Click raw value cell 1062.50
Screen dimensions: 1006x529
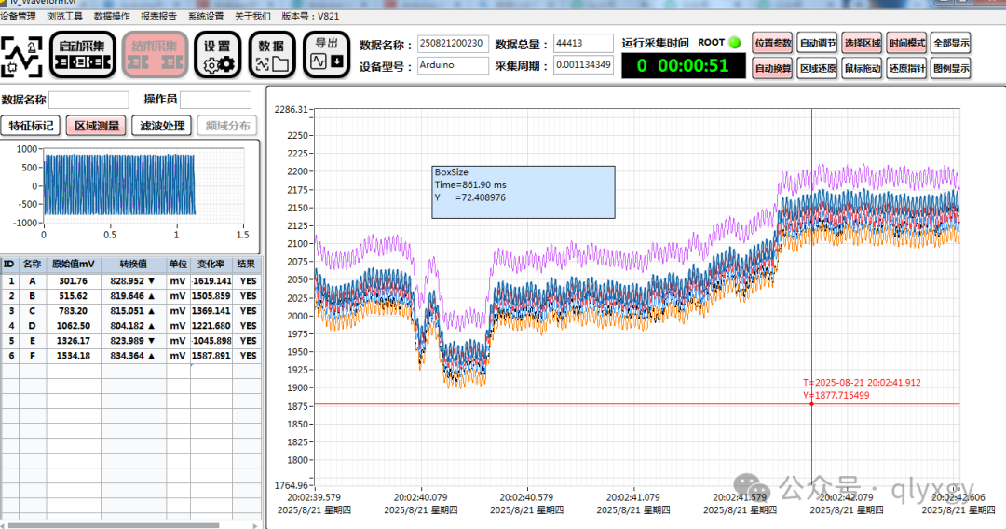[74, 326]
